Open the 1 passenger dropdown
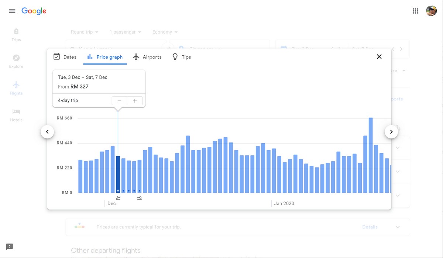The height and width of the screenshot is (258, 443). point(126,32)
